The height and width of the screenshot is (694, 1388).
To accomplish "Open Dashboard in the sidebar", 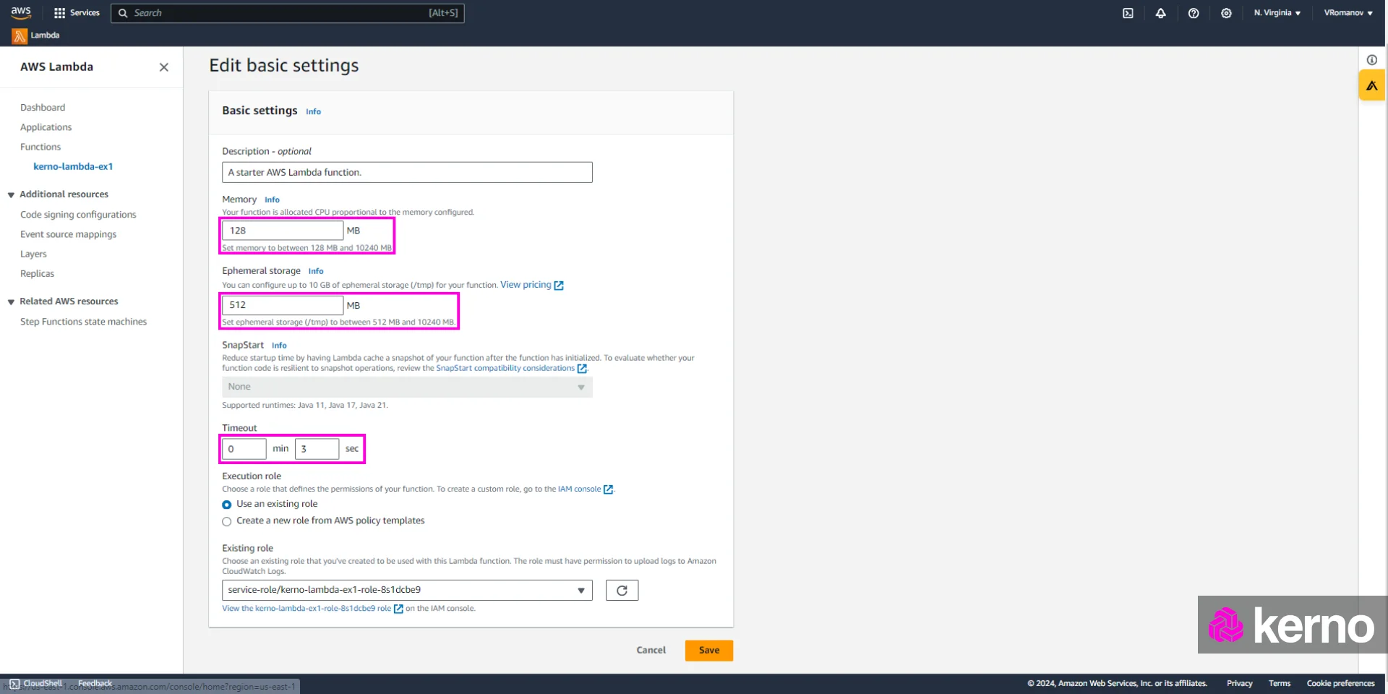I will point(43,108).
